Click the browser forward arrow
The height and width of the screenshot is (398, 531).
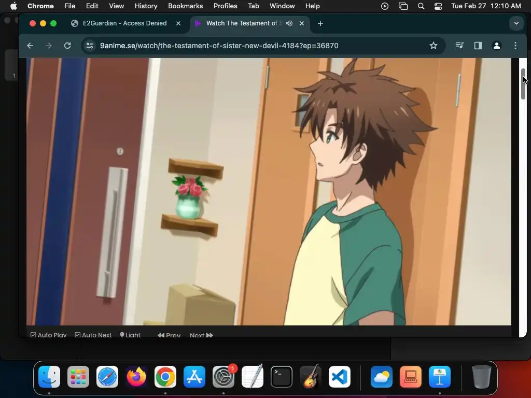(49, 46)
